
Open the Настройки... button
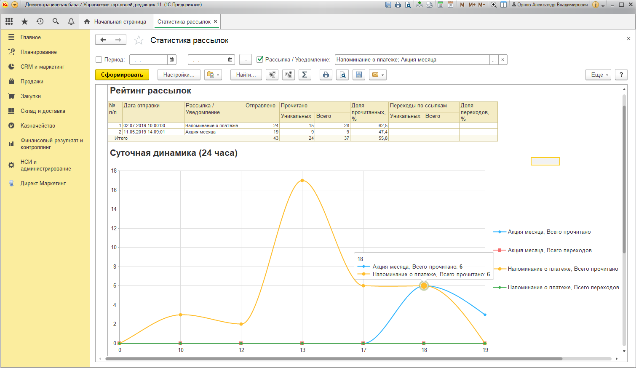click(179, 75)
